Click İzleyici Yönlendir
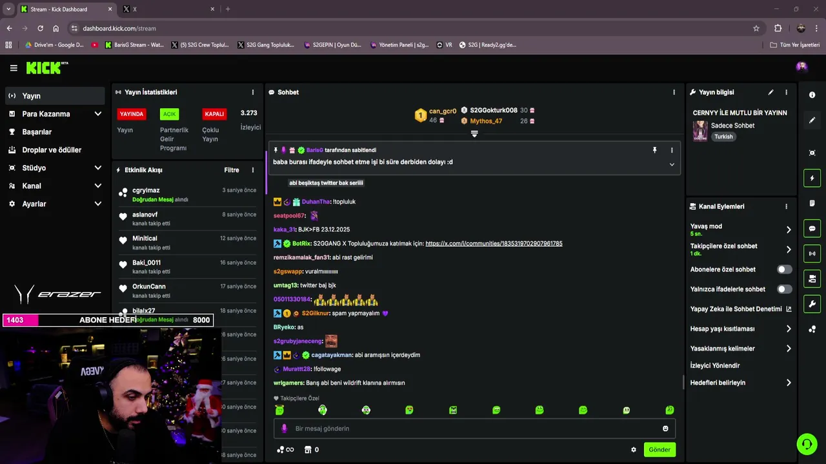The width and height of the screenshot is (826, 464). pos(715,366)
